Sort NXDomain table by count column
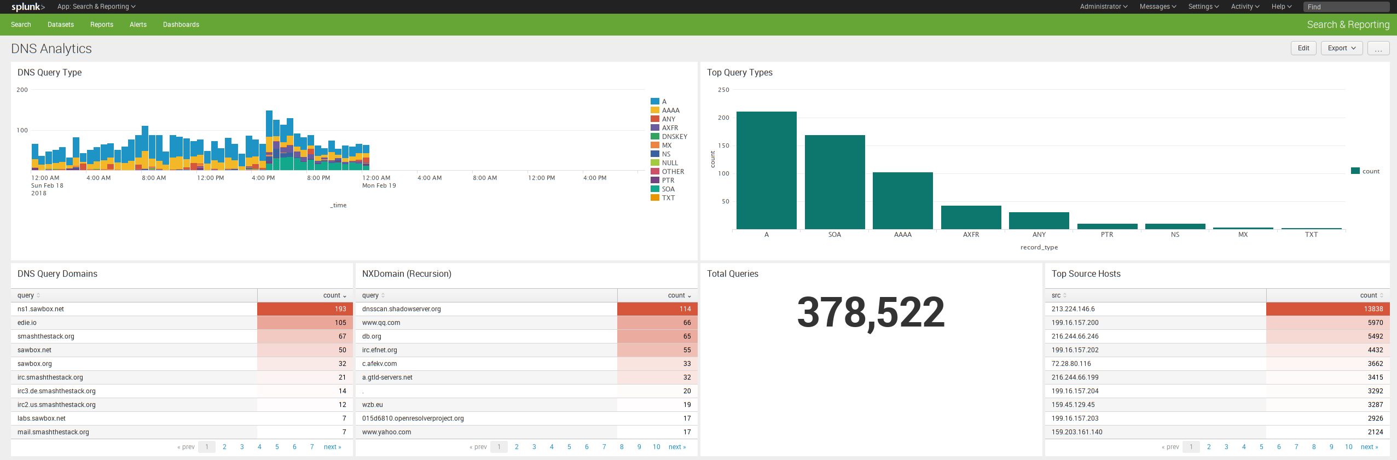Image resolution: width=1397 pixels, height=460 pixels. (679, 295)
